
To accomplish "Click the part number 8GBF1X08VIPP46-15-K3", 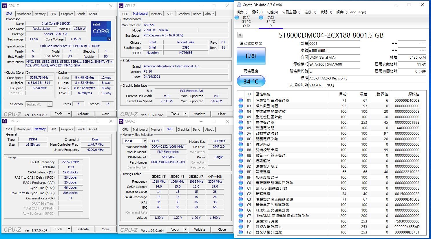I will tap(168, 162).
